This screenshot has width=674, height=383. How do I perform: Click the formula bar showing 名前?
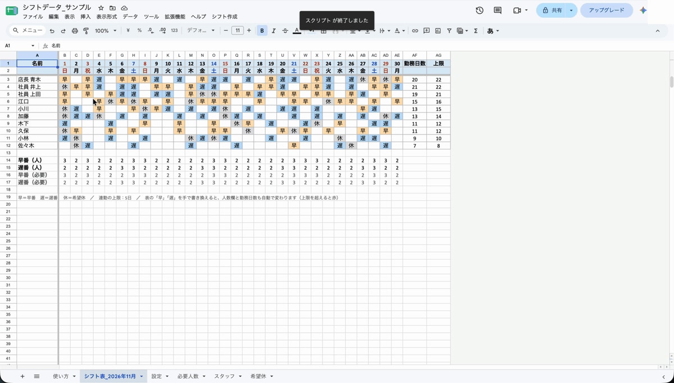(x=359, y=46)
